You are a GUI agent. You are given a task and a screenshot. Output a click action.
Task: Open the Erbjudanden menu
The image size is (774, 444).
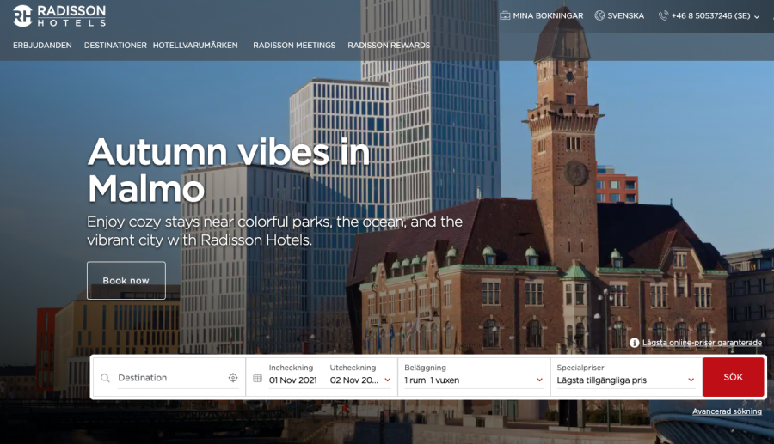click(x=42, y=46)
